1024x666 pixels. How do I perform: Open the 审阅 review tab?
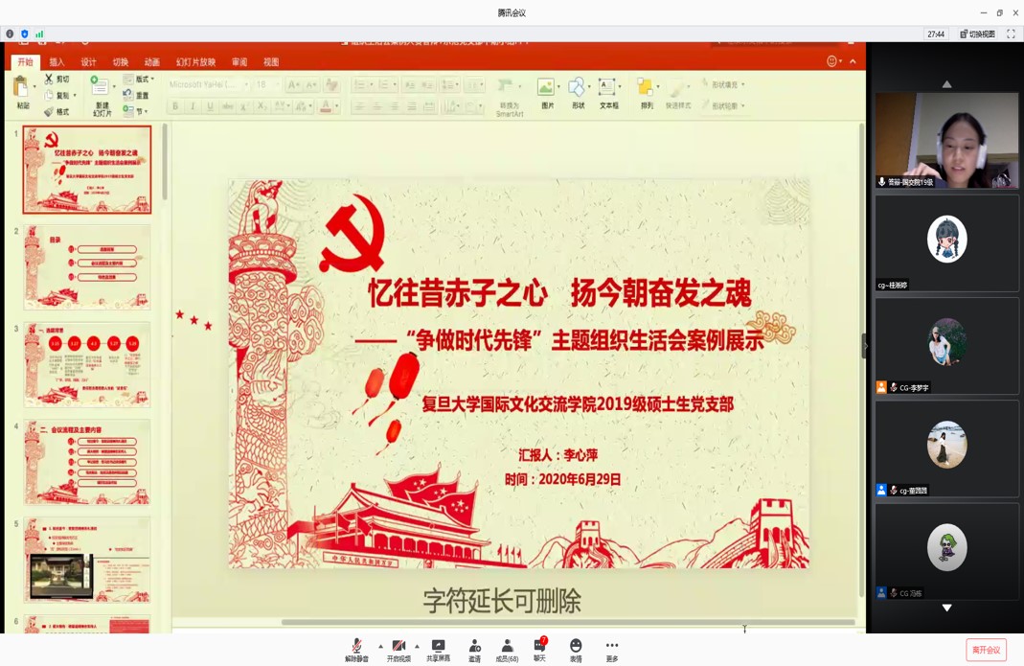[x=239, y=62]
